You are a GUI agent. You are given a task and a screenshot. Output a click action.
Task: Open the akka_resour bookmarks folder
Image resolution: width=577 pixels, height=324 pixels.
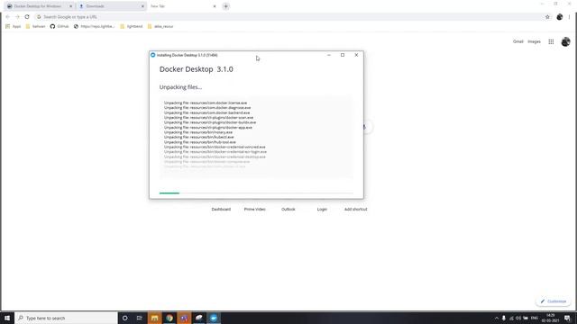160,26
